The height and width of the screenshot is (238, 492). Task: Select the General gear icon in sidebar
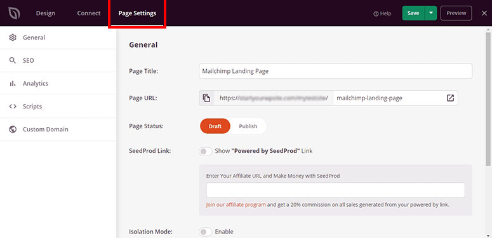[13, 37]
